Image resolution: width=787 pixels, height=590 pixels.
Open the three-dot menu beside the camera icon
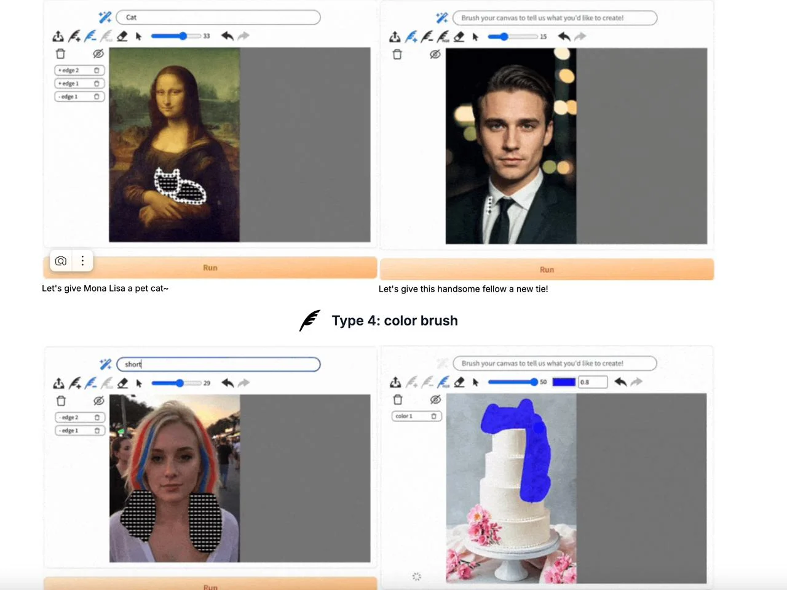pos(82,261)
